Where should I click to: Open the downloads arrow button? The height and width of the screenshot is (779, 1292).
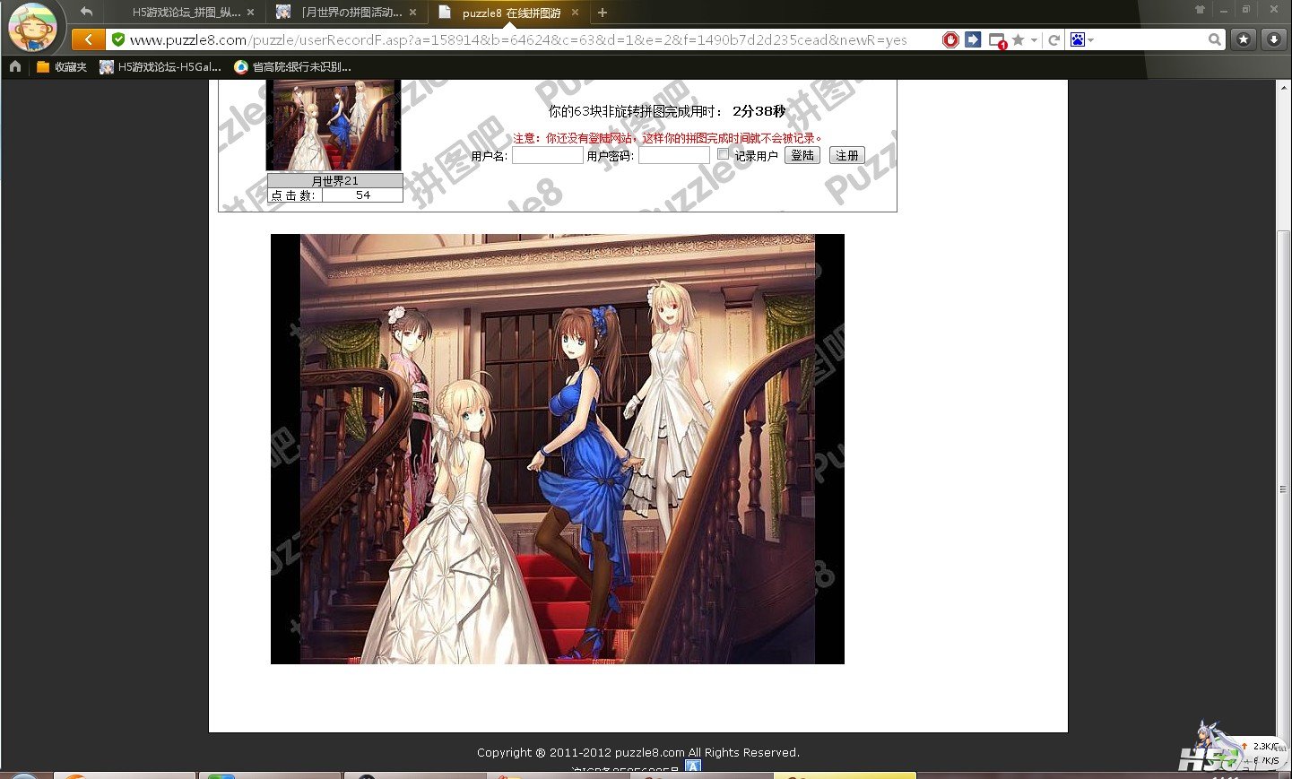(x=1273, y=39)
